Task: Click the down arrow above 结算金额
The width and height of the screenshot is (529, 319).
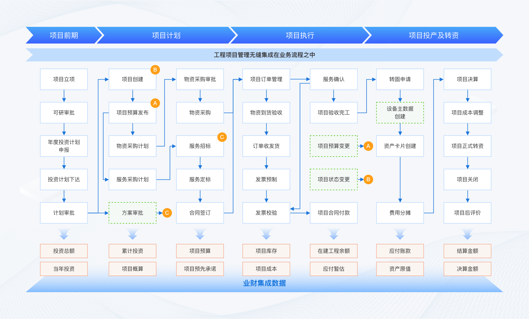Action: pyautogui.click(x=467, y=234)
